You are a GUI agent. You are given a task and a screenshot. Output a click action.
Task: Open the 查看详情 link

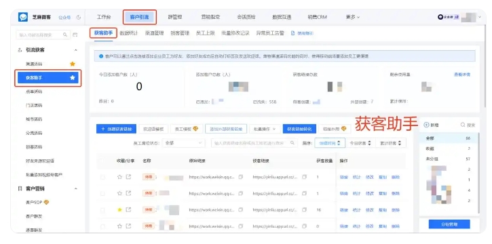462,75
